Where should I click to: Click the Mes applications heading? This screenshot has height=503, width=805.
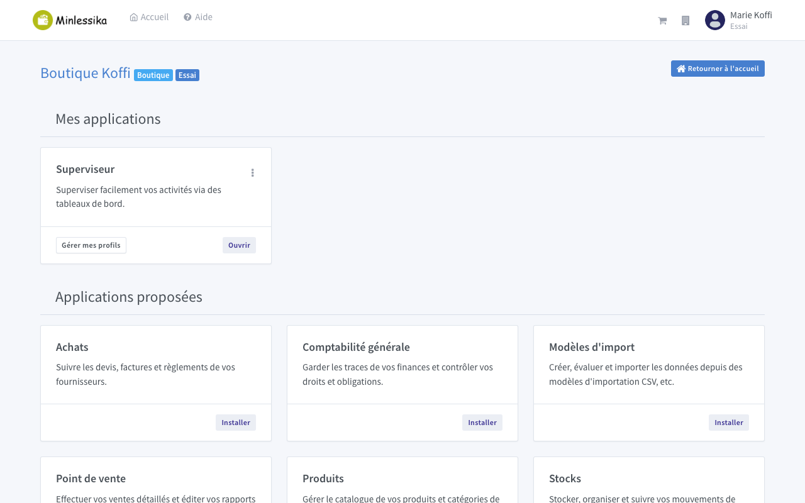tap(108, 119)
